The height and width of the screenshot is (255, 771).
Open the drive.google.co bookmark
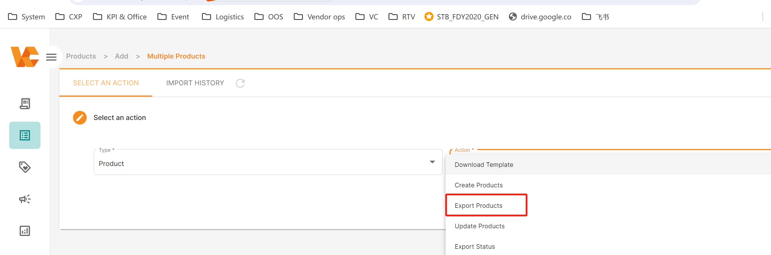tap(540, 17)
